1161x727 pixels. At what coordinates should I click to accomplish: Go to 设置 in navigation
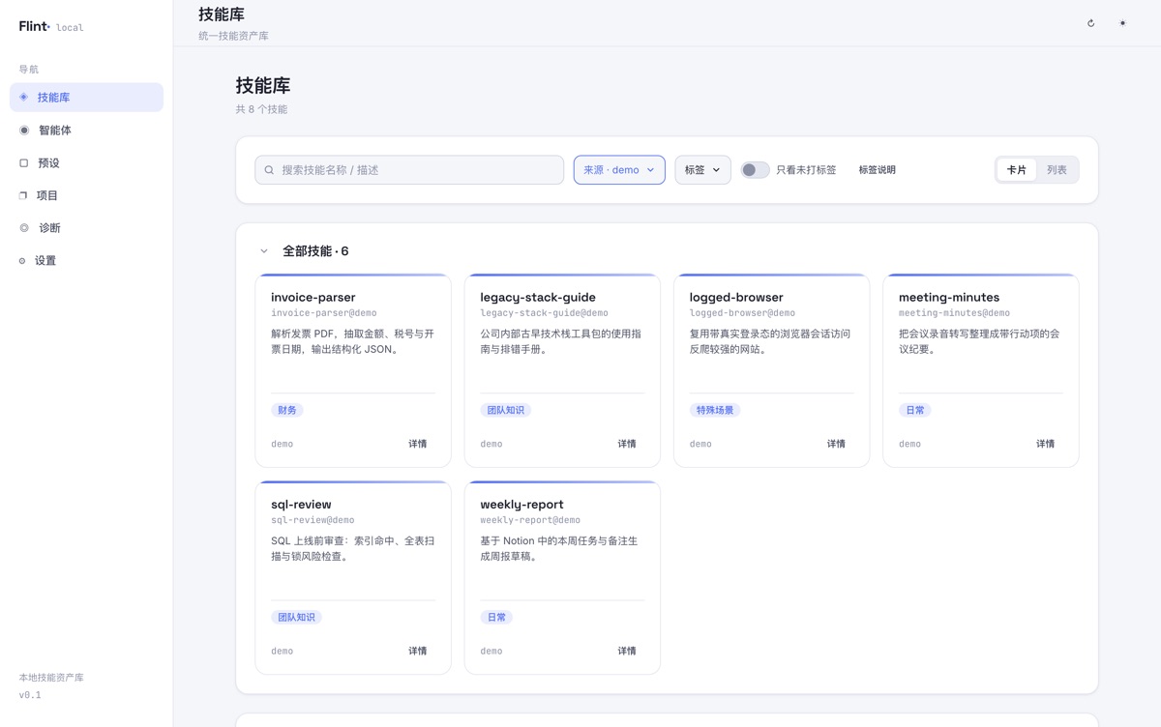(x=86, y=261)
